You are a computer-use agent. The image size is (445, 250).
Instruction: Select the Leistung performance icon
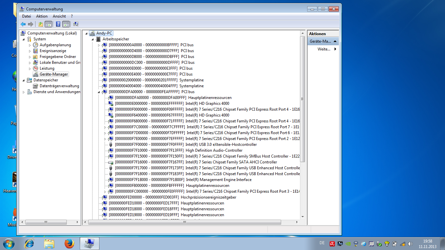(36, 68)
